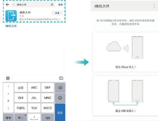Tap the microphone space bar key

[34, 117]
